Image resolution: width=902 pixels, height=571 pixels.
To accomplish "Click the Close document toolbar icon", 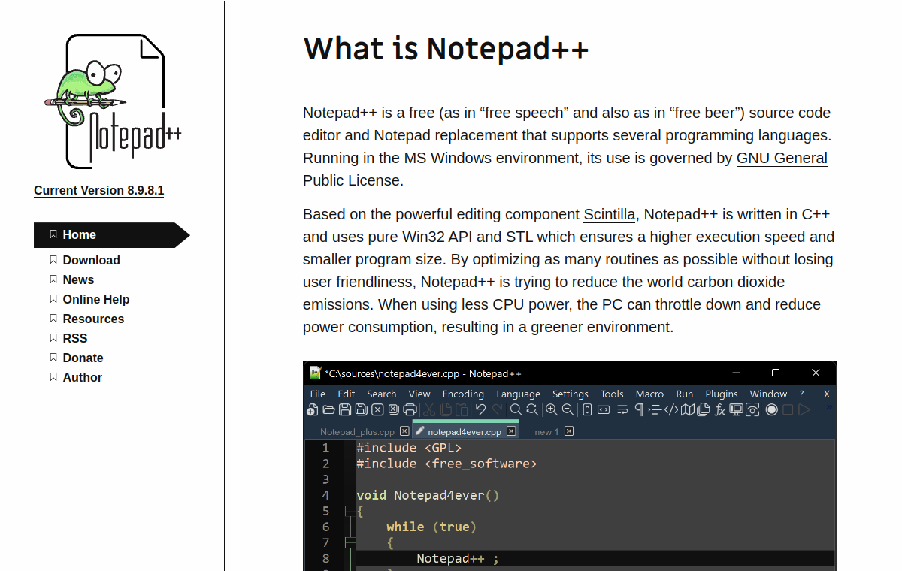I will click(x=377, y=409).
